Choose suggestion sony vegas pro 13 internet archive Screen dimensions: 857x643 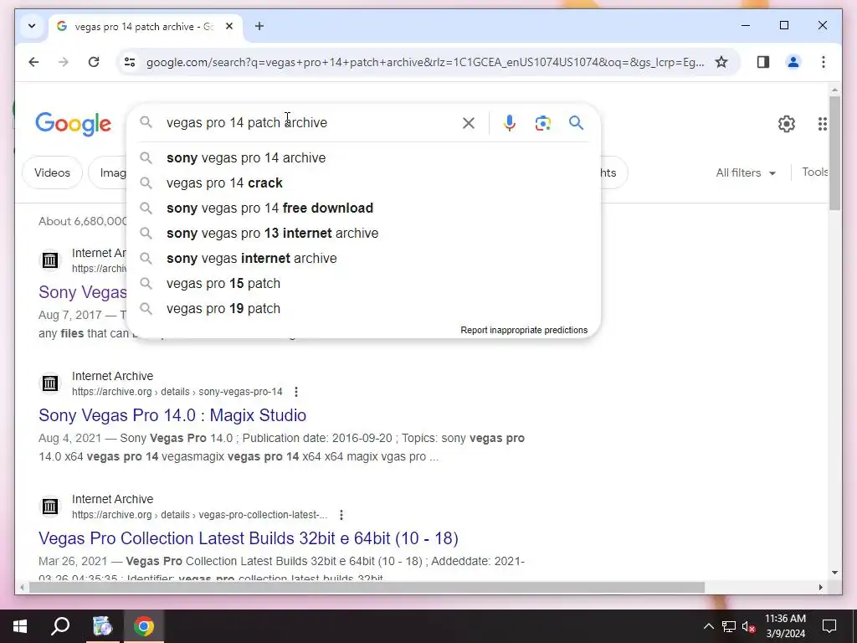363,234
